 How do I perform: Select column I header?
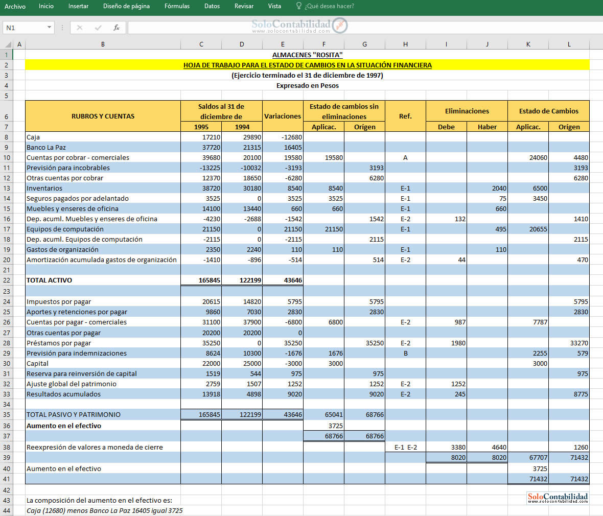pyautogui.click(x=447, y=44)
